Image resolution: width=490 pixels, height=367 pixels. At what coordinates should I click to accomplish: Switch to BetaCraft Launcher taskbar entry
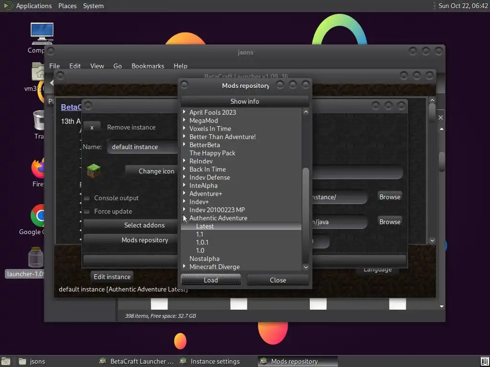(x=136, y=361)
